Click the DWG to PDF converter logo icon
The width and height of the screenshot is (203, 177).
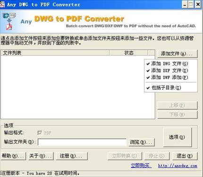tap(9, 21)
